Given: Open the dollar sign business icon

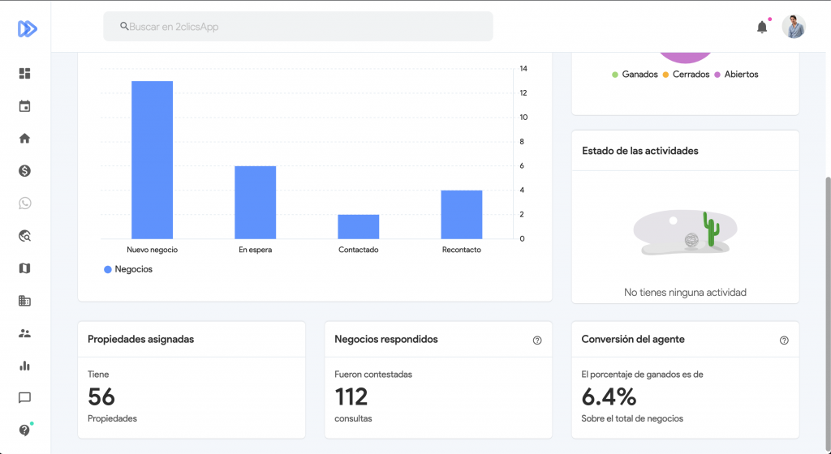Looking at the screenshot, I should coord(25,171).
